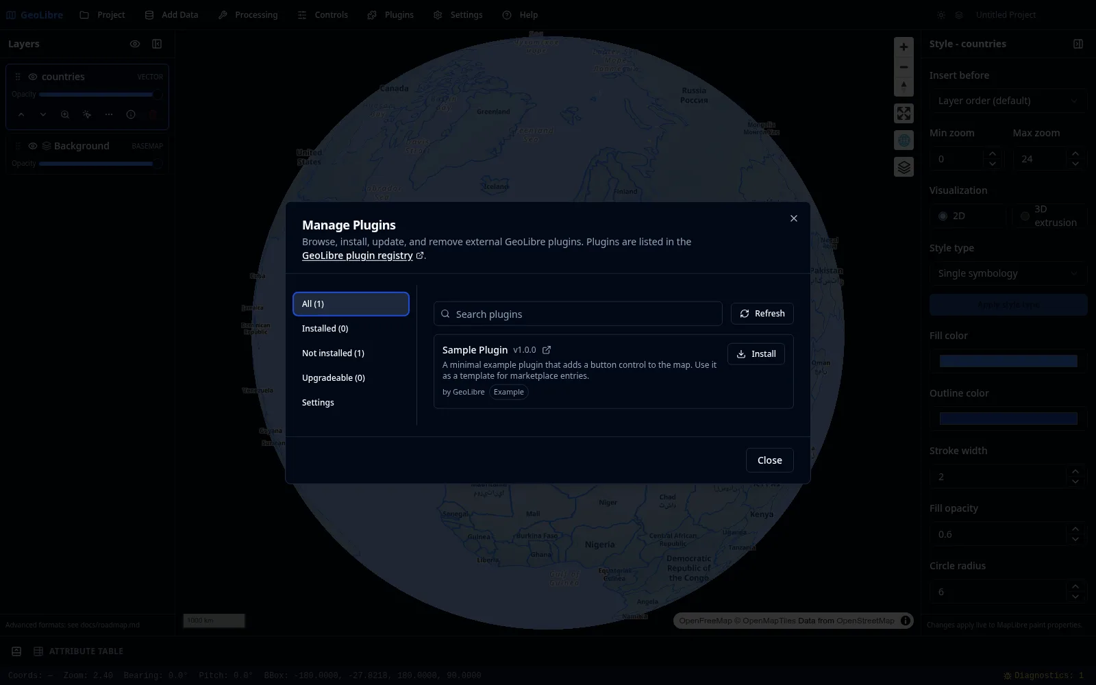Screen dimensions: 1096x685
Task: Open the GeoLibre plugin registry link
Action: [358, 256]
